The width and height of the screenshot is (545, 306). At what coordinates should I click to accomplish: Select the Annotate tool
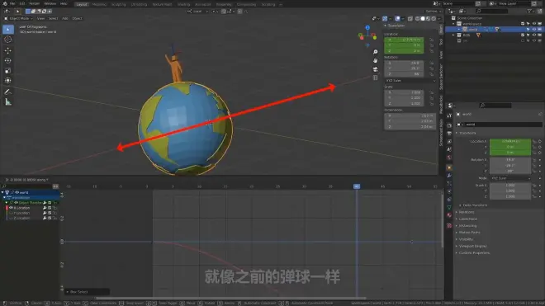(x=8, y=92)
